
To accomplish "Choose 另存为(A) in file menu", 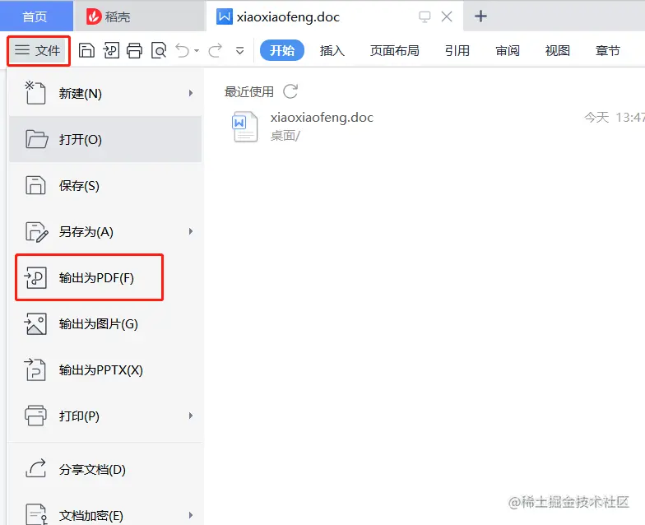I will tap(105, 232).
